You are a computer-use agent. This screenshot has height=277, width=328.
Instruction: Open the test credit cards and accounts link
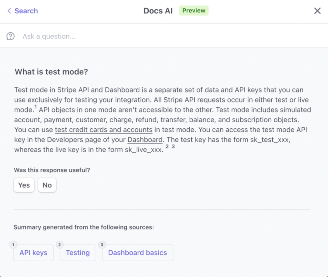[x=104, y=130]
